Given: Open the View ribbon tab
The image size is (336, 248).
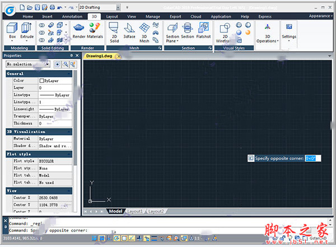Looking at the screenshot, I should [132, 16].
